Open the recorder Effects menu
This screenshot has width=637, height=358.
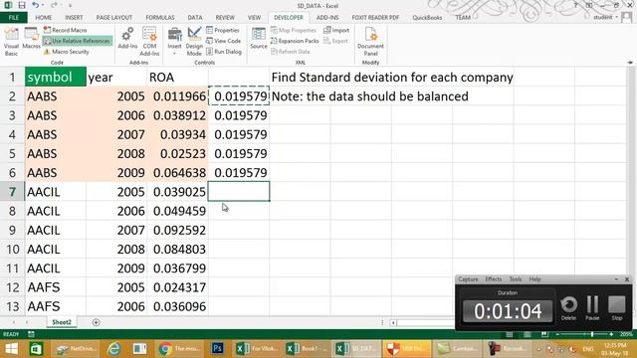494,279
